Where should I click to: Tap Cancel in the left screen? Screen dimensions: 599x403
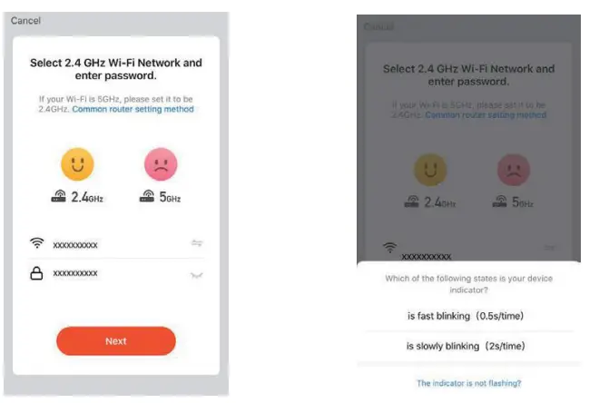click(26, 20)
